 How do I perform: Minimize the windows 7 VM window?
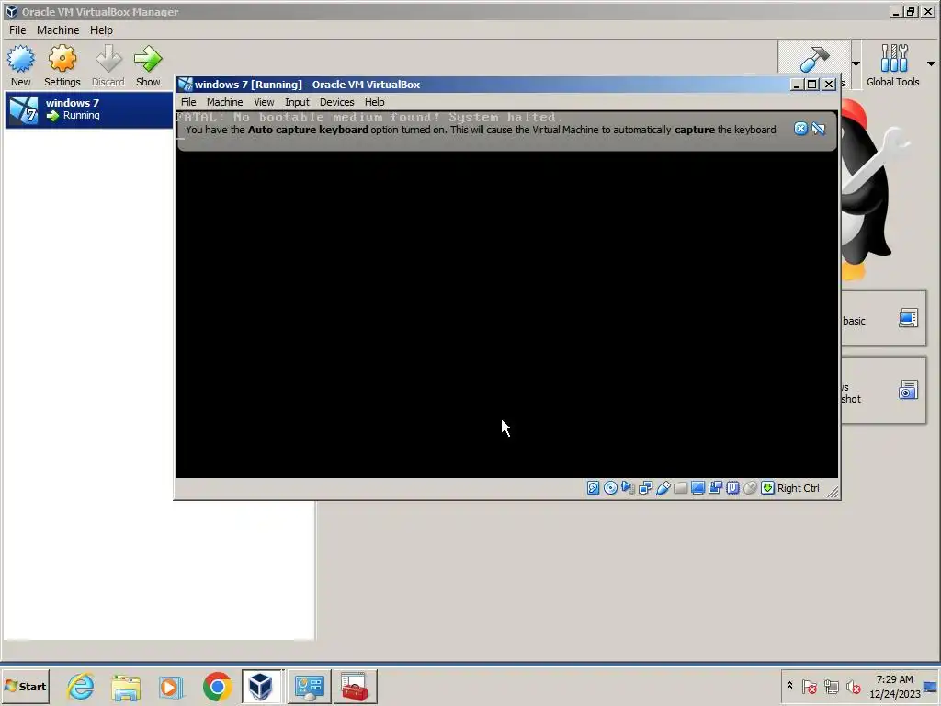[797, 85]
